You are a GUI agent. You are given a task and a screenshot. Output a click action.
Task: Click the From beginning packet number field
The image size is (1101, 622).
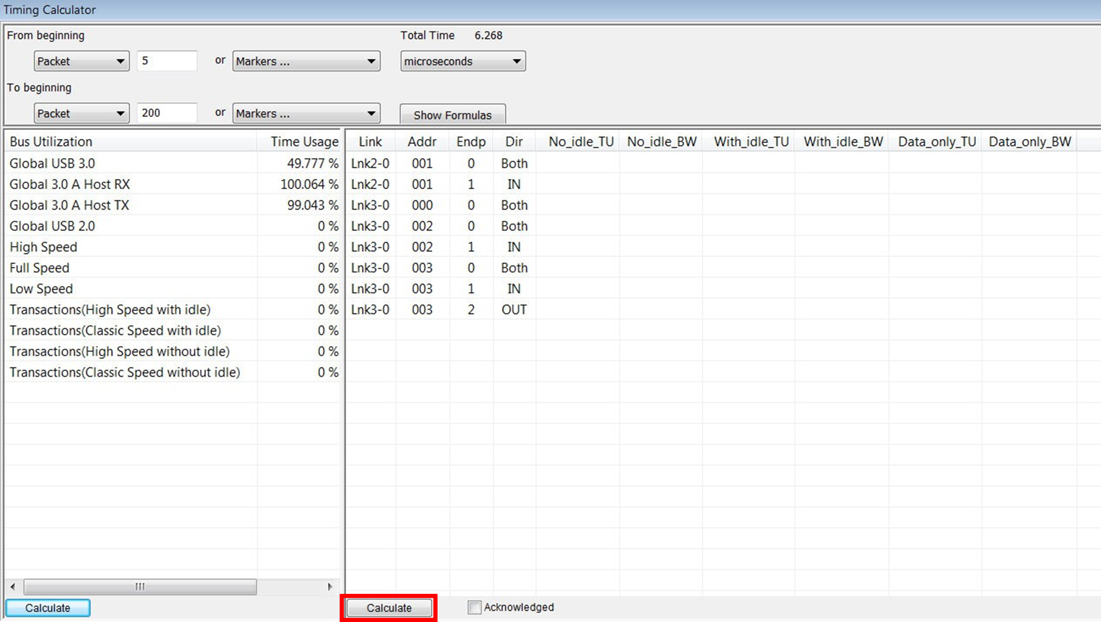pyautogui.click(x=167, y=61)
